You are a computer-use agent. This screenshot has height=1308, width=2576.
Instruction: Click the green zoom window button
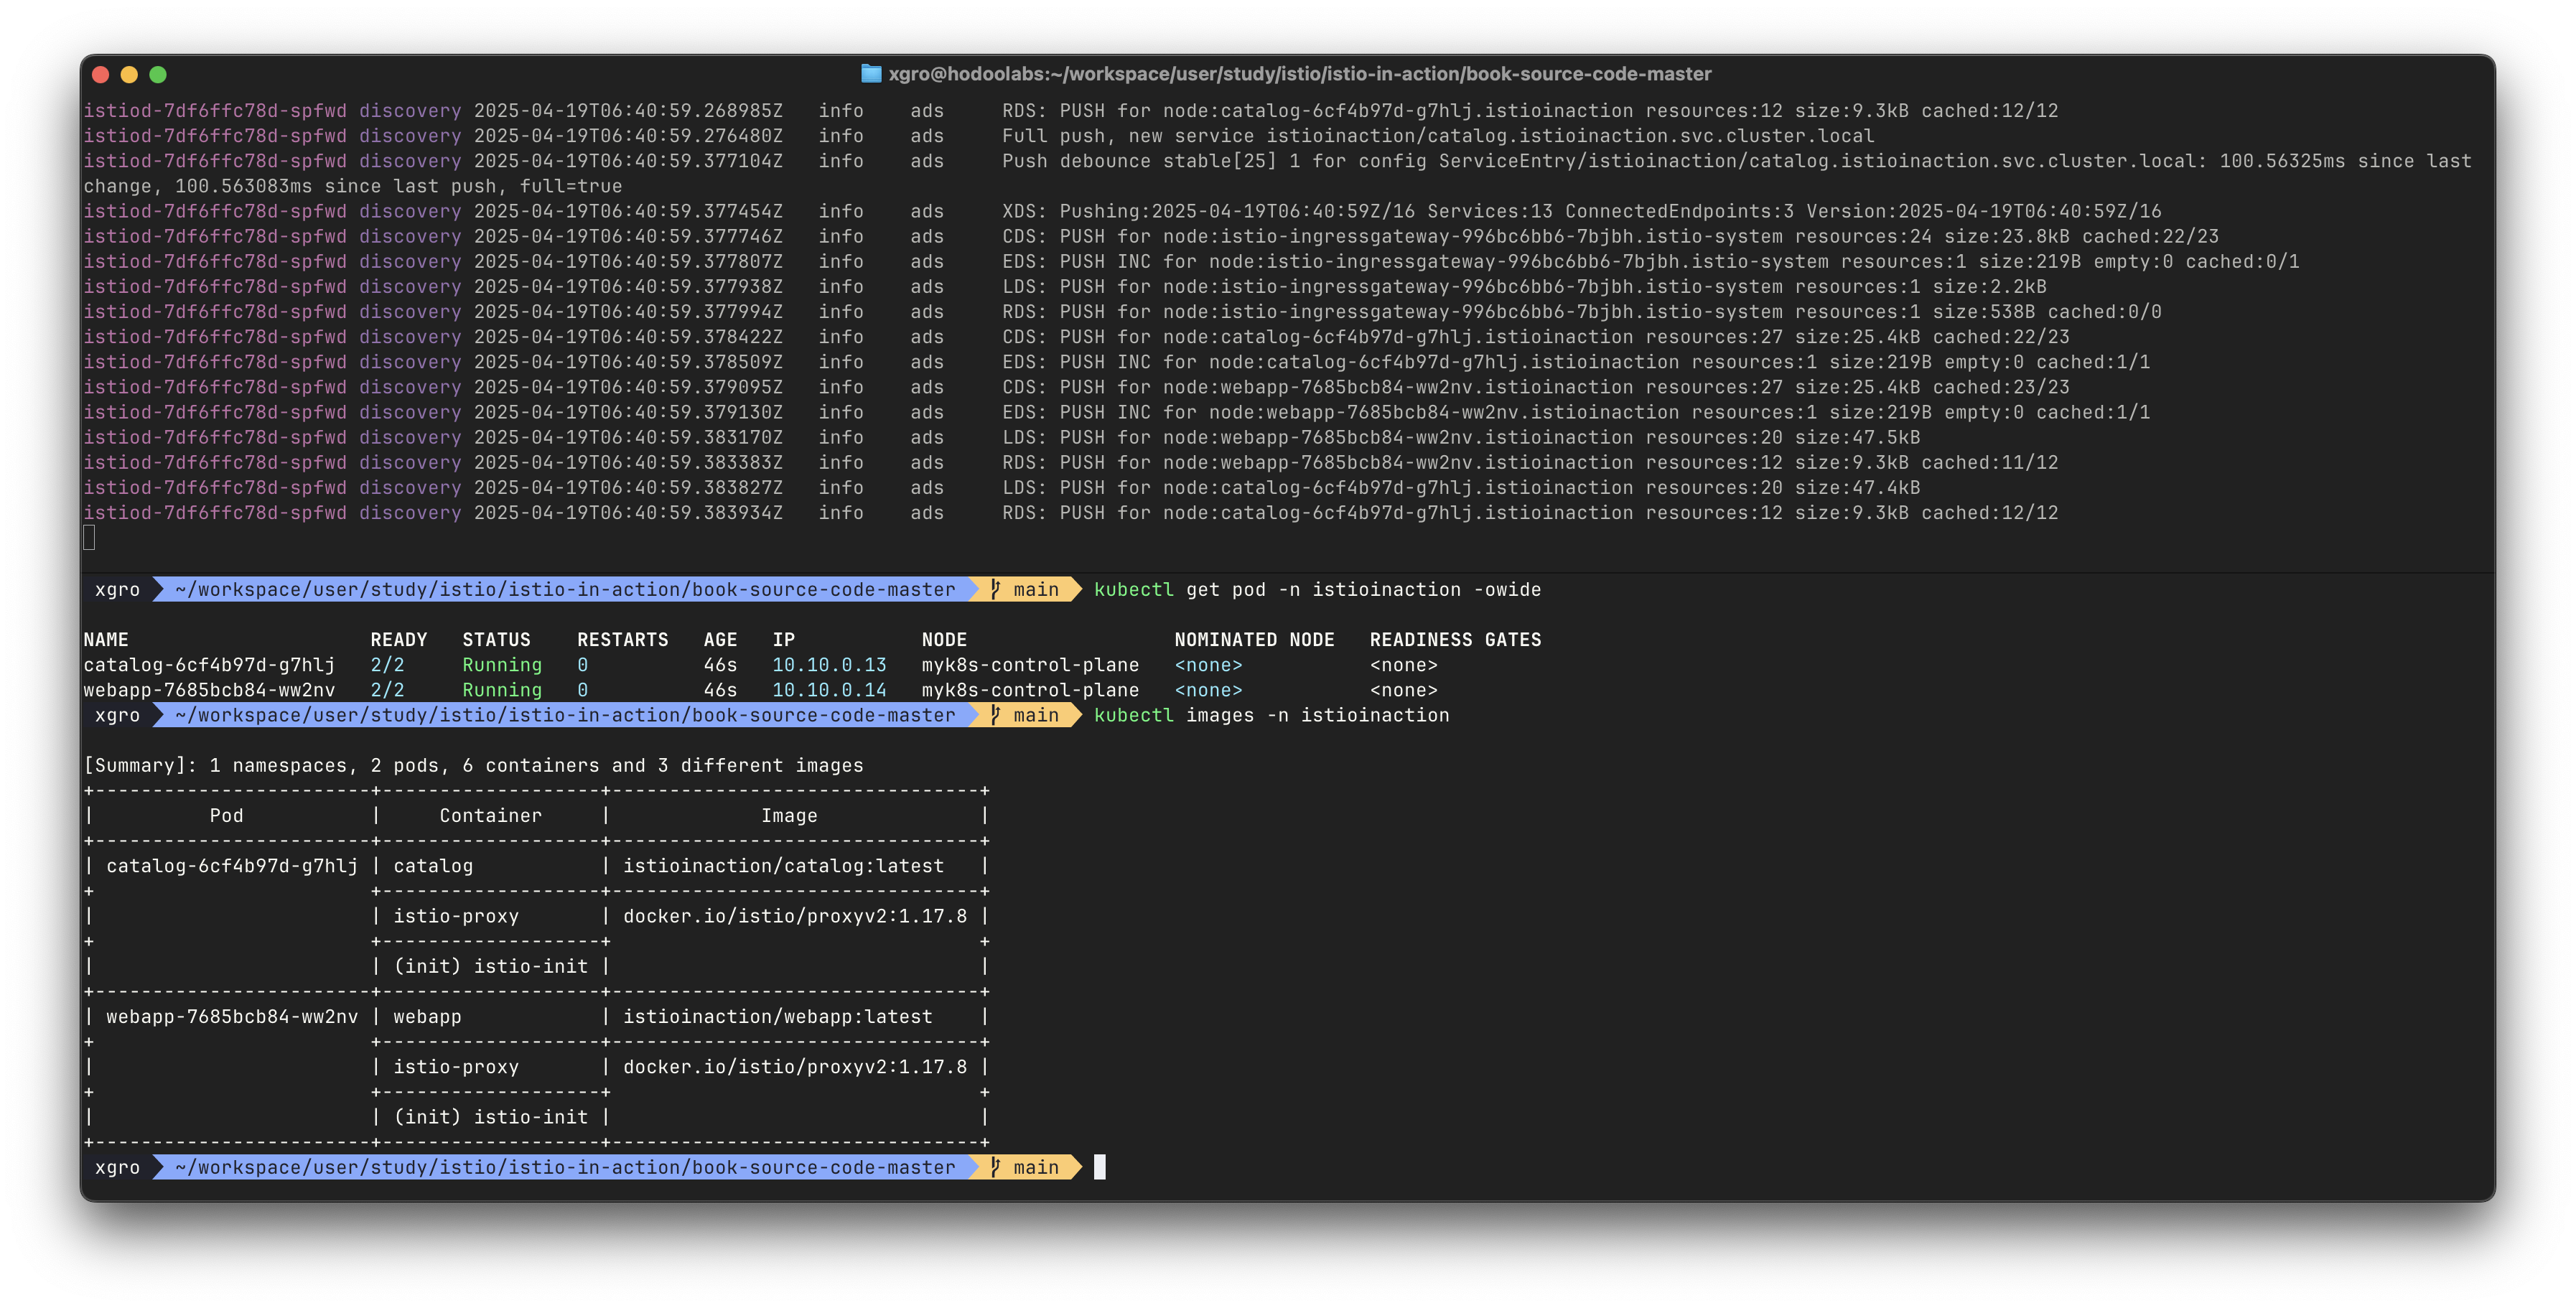tap(158, 74)
